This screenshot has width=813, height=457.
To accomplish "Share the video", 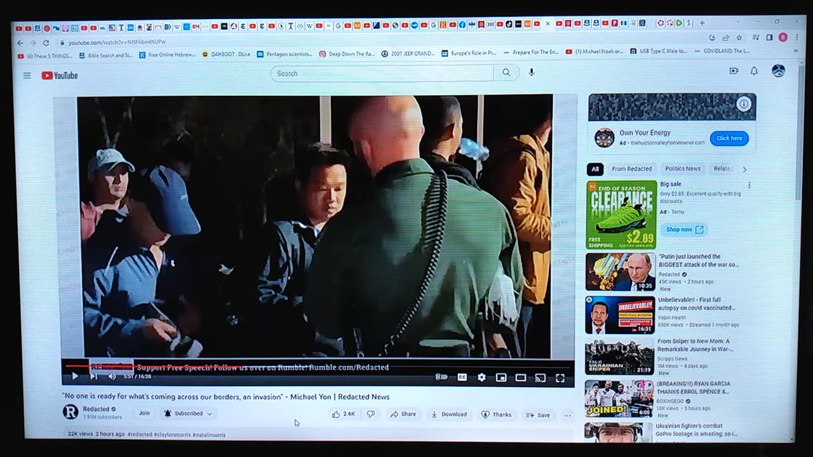I will [403, 414].
